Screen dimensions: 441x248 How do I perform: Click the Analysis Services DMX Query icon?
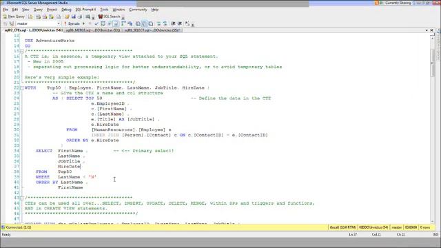(x=45, y=17)
